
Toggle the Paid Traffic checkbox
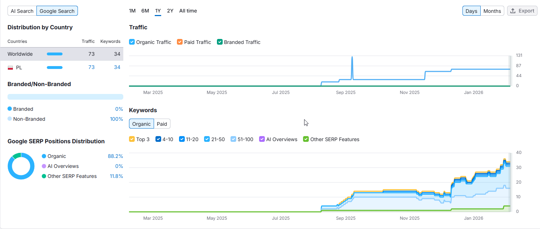point(180,42)
